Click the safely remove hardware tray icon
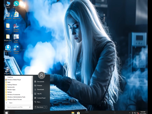This screenshot has height=114, width=152. pyautogui.click(x=133, y=113)
